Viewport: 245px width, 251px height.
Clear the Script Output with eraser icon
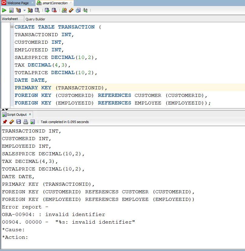12,122
